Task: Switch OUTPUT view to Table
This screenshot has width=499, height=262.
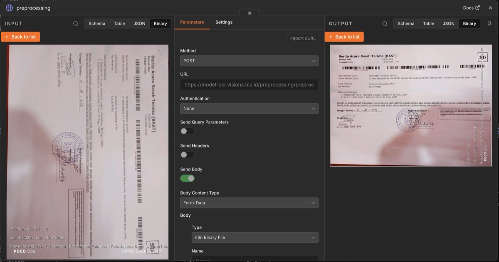Action: pyautogui.click(x=428, y=24)
